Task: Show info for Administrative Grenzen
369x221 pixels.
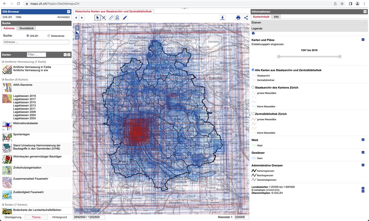Action: [x=363, y=165]
